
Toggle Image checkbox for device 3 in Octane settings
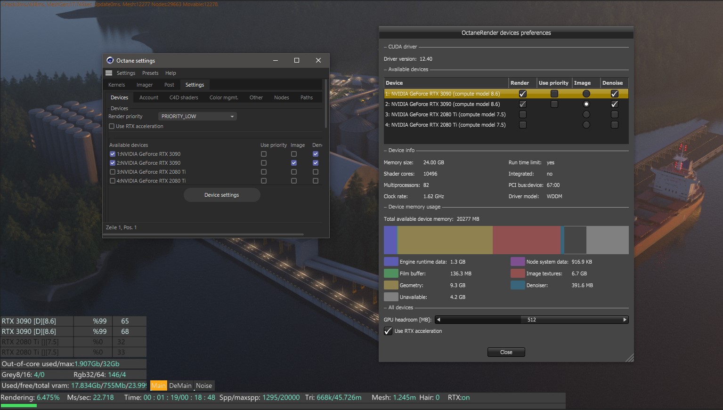[294, 172]
